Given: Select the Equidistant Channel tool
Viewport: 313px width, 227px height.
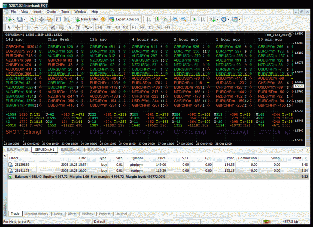Looking at the screenshot, I should (53, 27).
